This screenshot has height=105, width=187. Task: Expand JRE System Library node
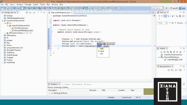click(5, 33)
